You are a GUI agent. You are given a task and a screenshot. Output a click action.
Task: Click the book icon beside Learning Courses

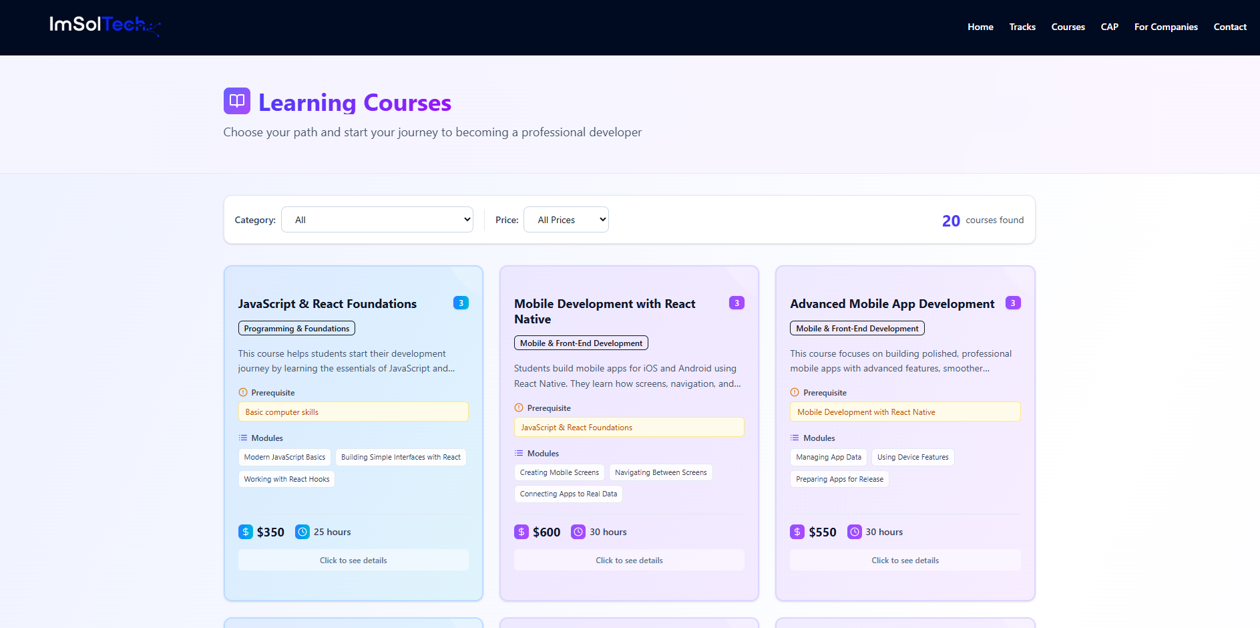237,101
